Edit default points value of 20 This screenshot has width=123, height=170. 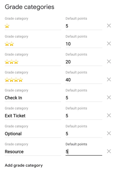pyautogui.click(x=84, y=62)
